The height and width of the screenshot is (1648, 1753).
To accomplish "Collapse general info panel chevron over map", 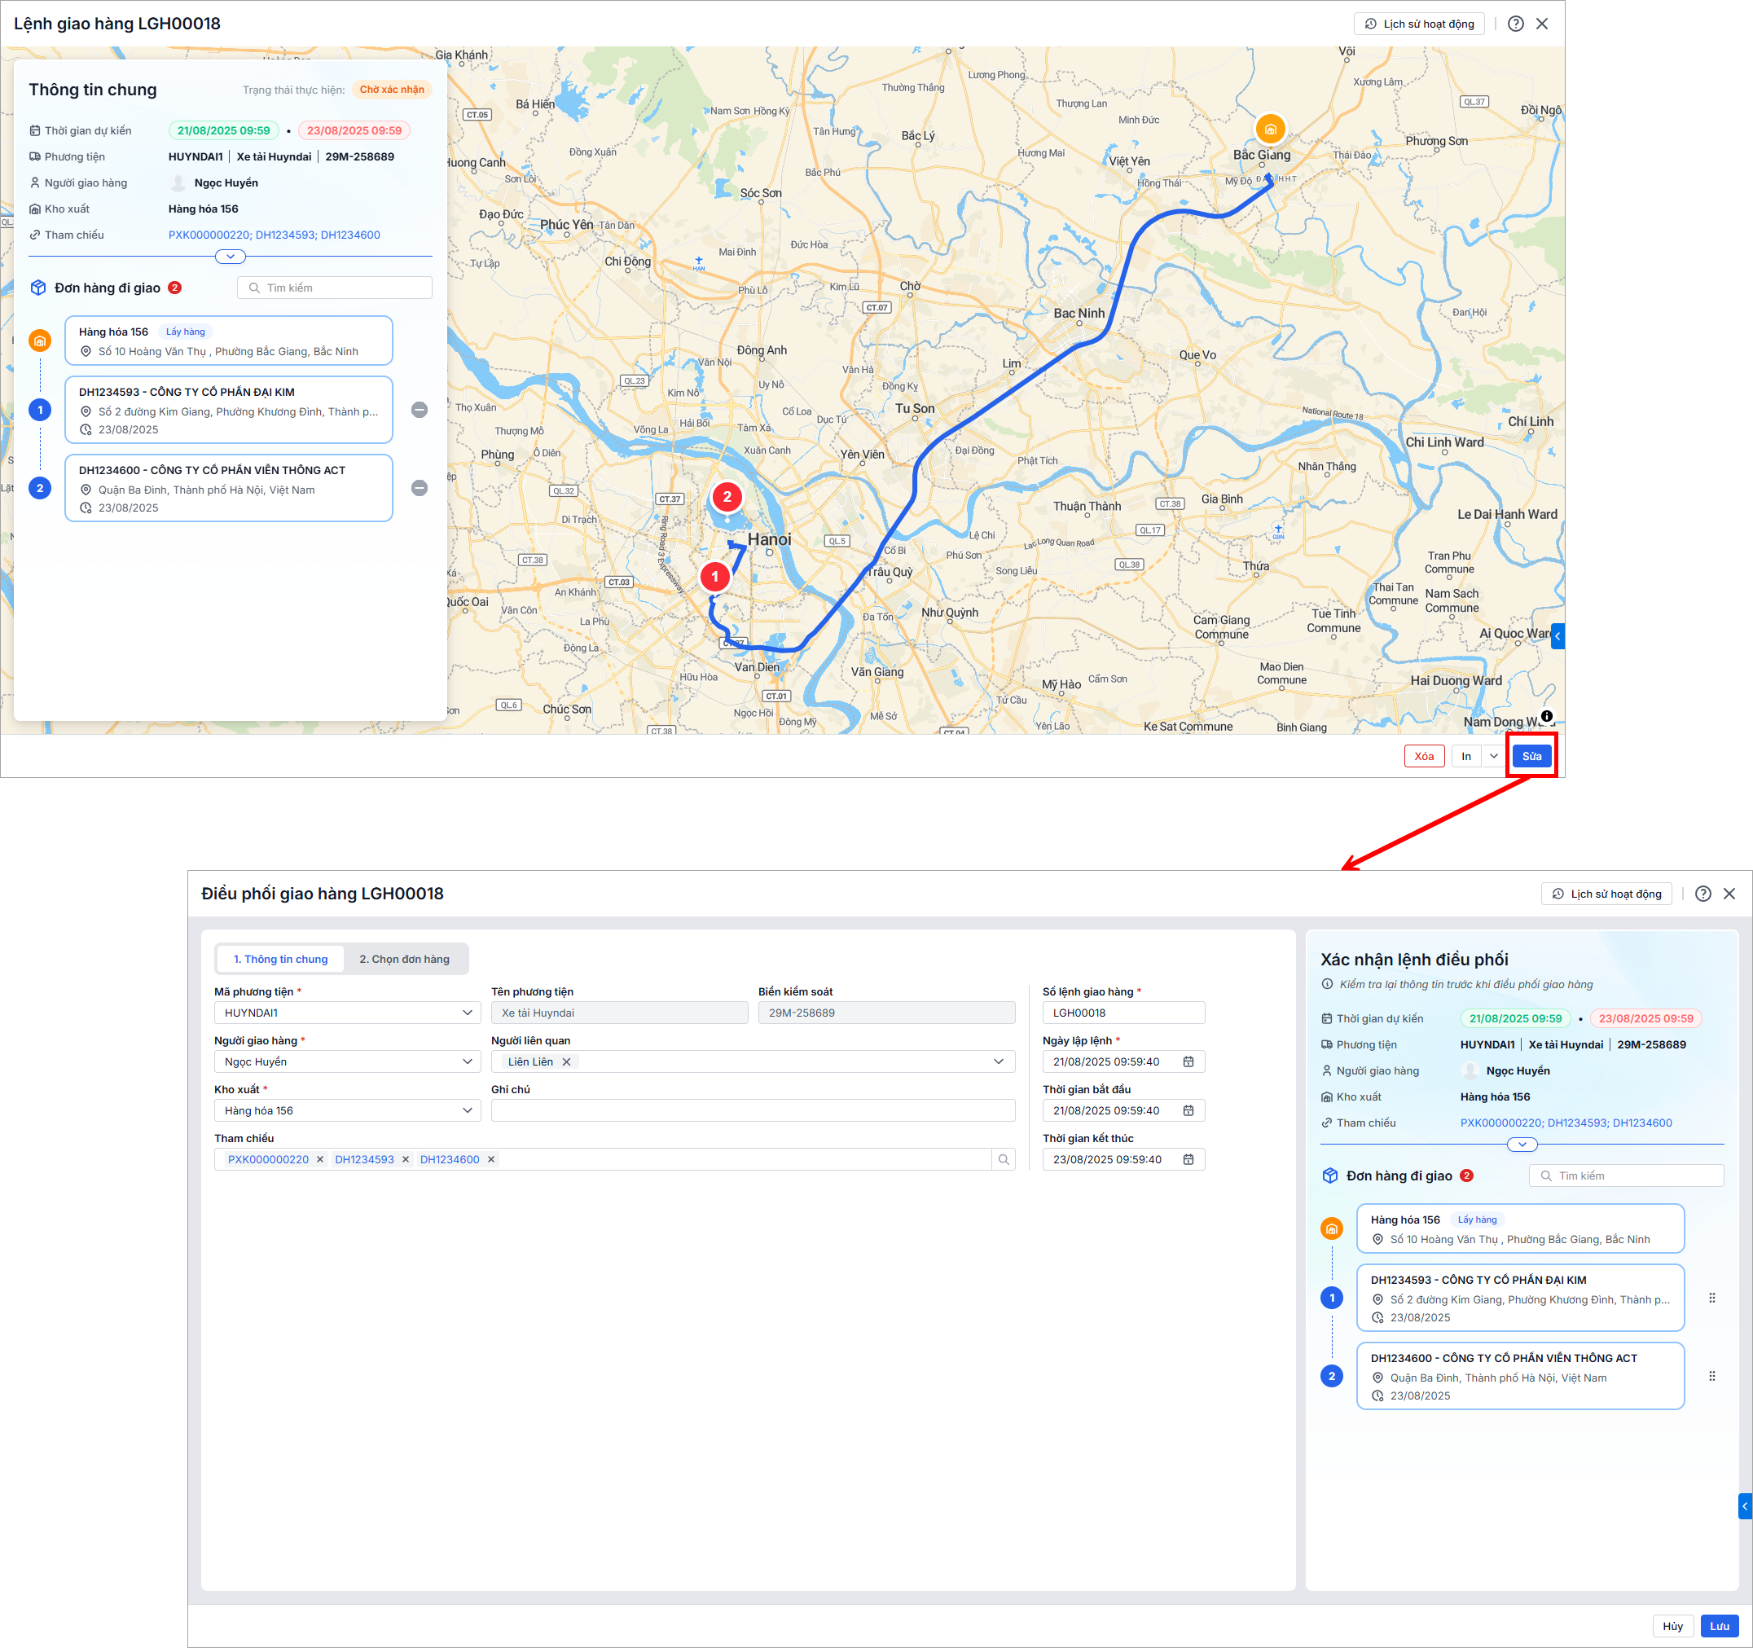I will pos(231,257).
